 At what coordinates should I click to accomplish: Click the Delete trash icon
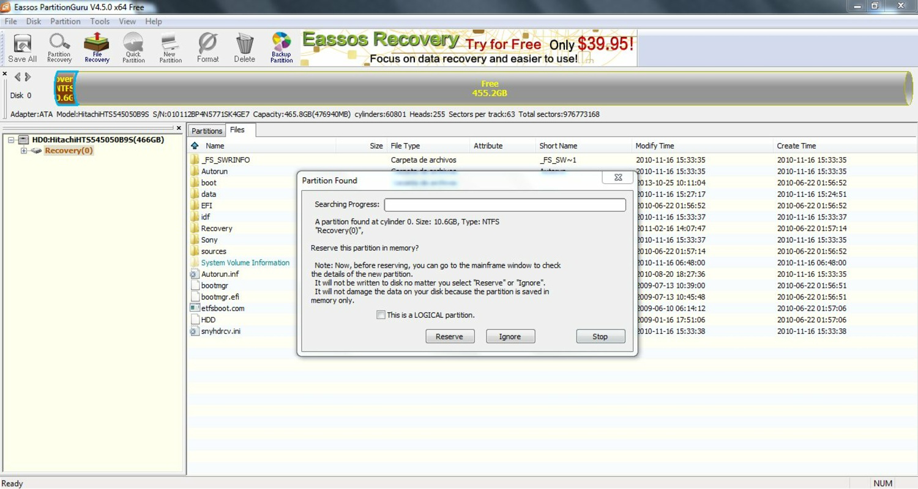244,48
